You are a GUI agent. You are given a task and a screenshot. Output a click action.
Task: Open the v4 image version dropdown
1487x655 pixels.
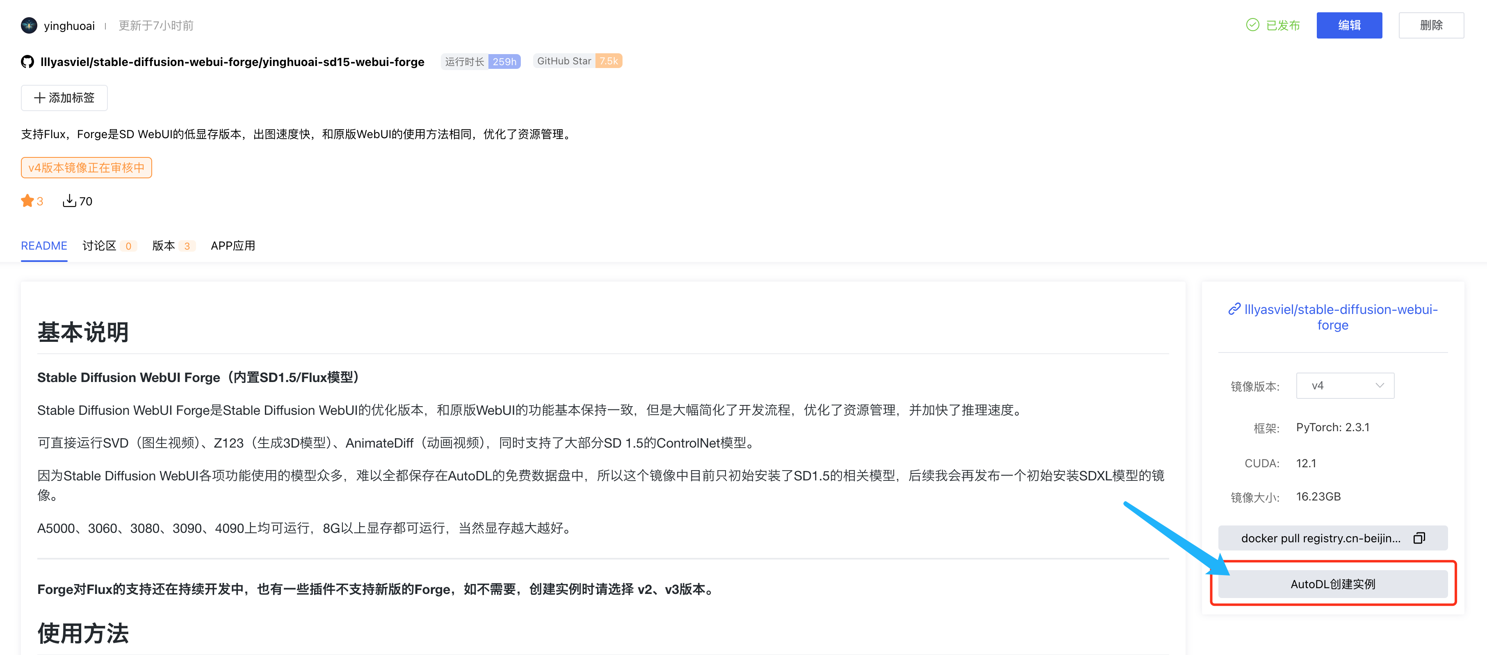click(x=1344, y=385)
